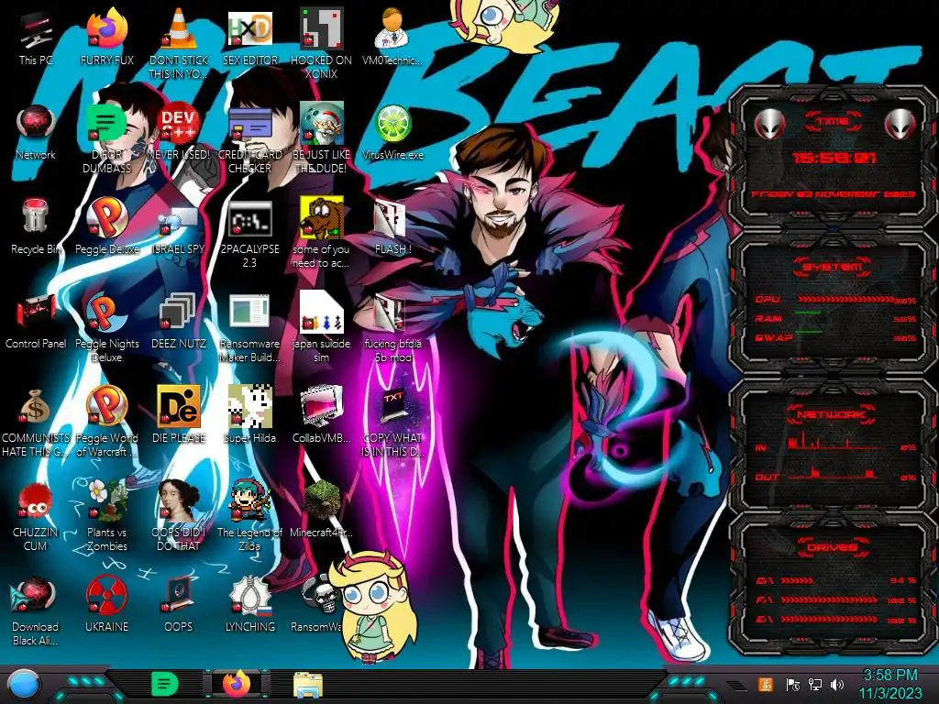Open the Dev C++ NEVER USED! shortcut
This screenshot has height=704, width=939.
(x=179, y=133)
